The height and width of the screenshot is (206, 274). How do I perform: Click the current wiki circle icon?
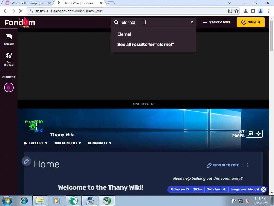coord(9,87)
